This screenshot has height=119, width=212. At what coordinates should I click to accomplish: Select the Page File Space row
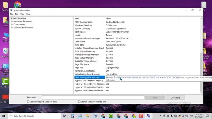(137, 64)
